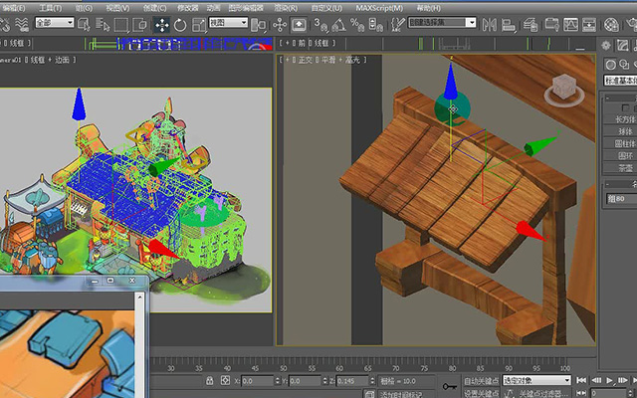This screenshot has width=637, height=398.
Task: Activate the Rotate tool in toolbar
Action: (180, 25)
